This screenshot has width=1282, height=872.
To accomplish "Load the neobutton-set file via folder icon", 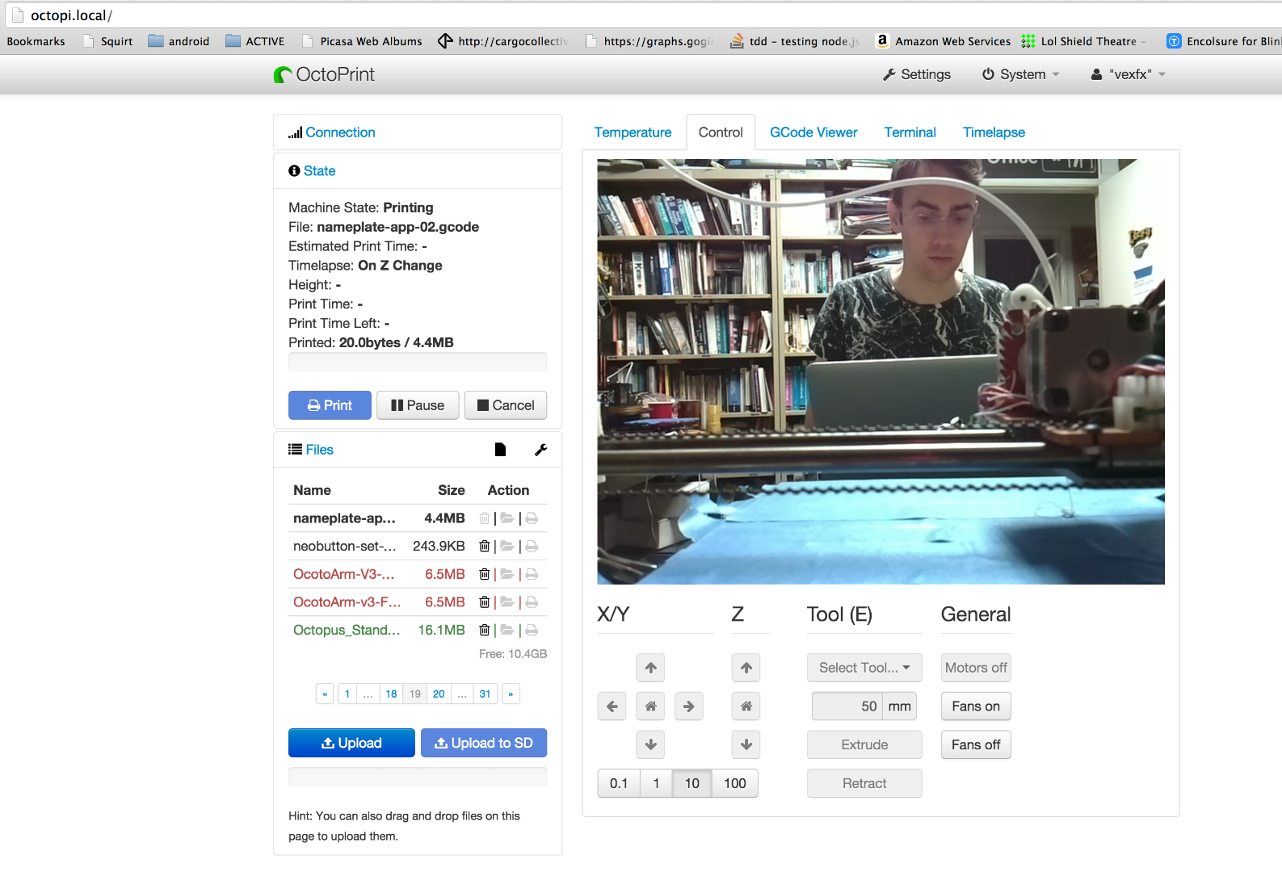I will tap(507, 547).
